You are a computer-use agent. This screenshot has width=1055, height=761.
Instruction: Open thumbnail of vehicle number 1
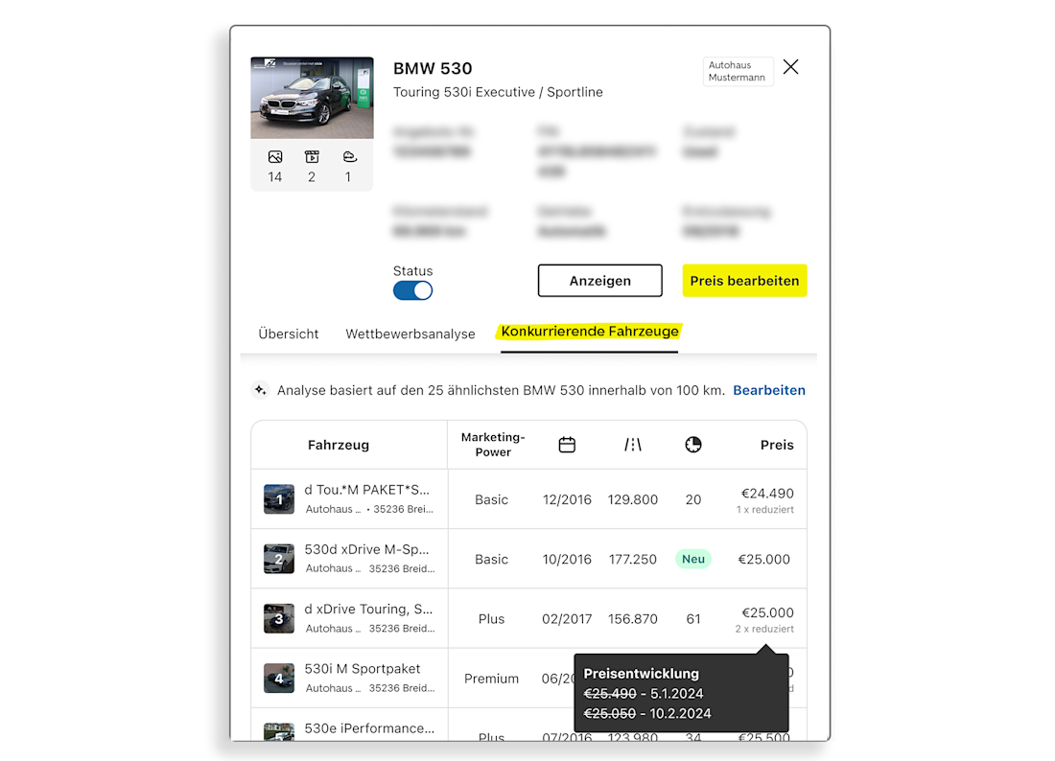click(x=278, y=498)
